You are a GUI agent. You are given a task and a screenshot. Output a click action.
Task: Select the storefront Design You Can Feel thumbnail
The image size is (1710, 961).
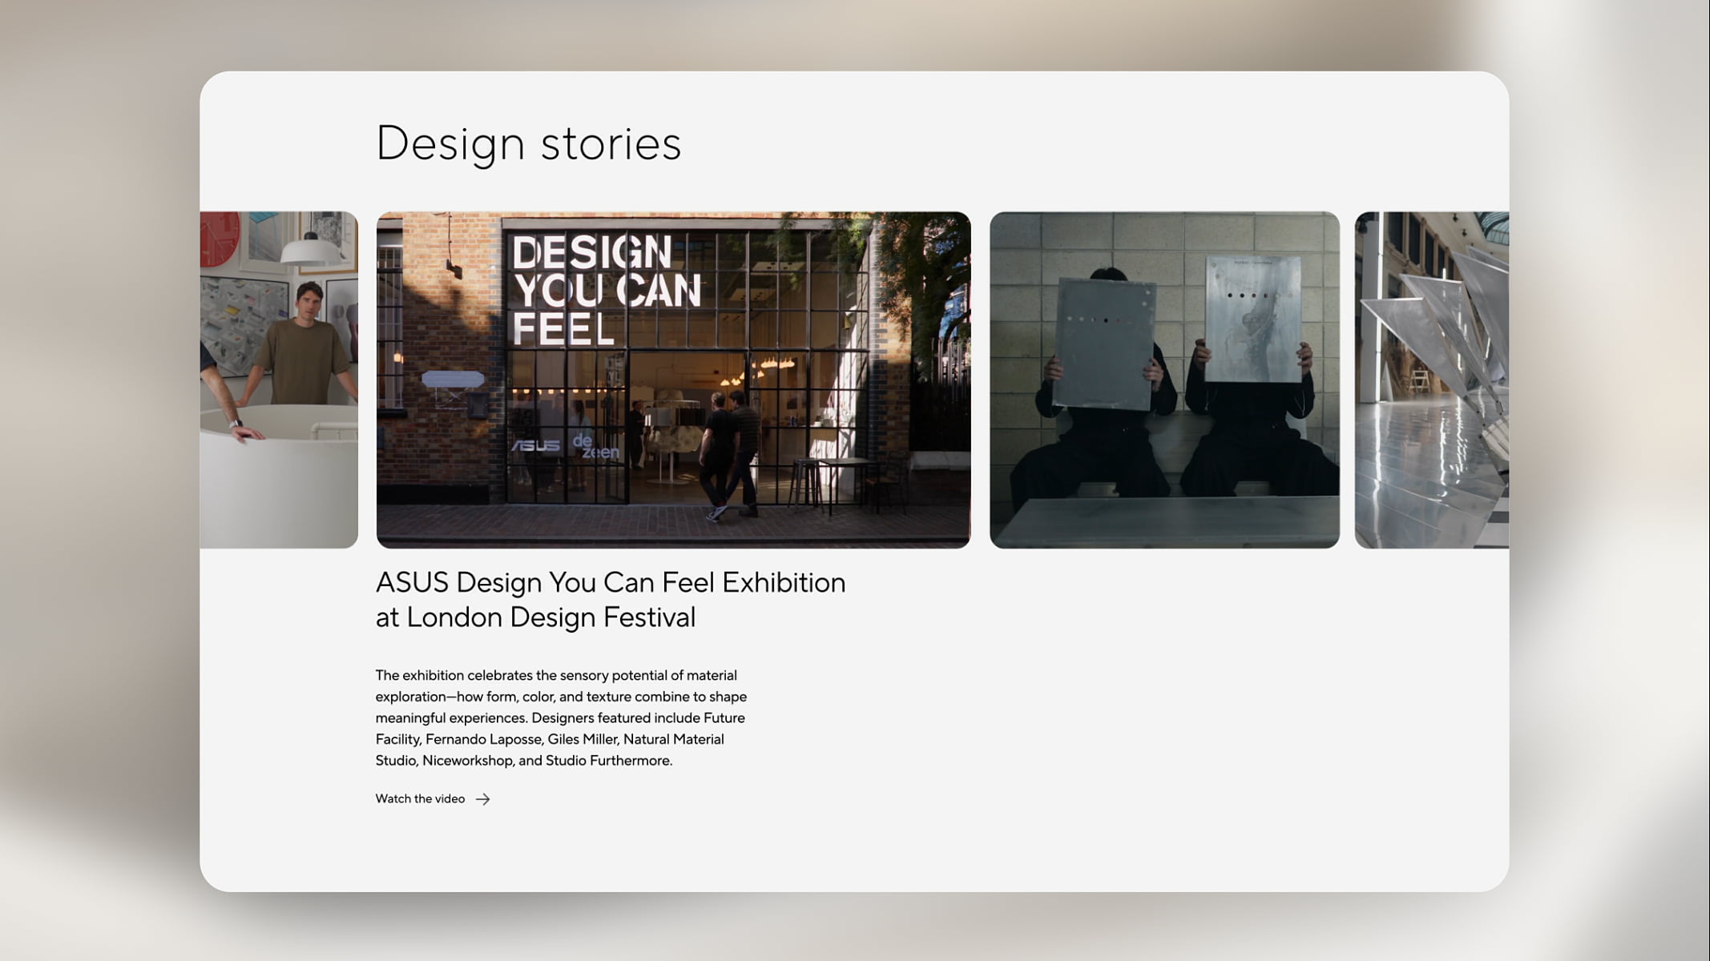[x=673, y=380]
